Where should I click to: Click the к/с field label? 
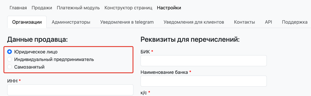coord(144,93)
